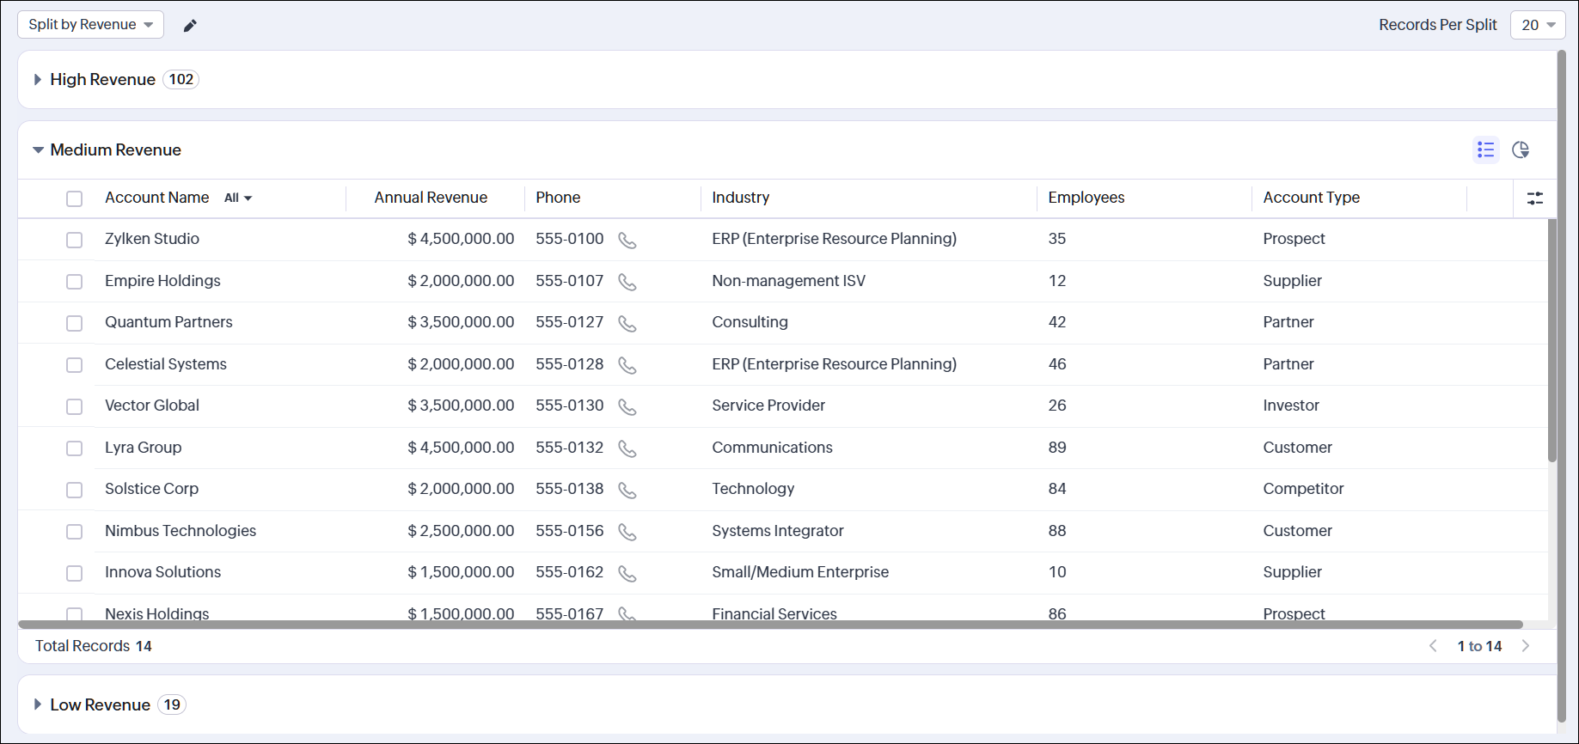Image resolution: width=1579 pixels, height=744 pixels.
Task: Dial Innova Solutions via phone icon
Action: tap(627, 574)
